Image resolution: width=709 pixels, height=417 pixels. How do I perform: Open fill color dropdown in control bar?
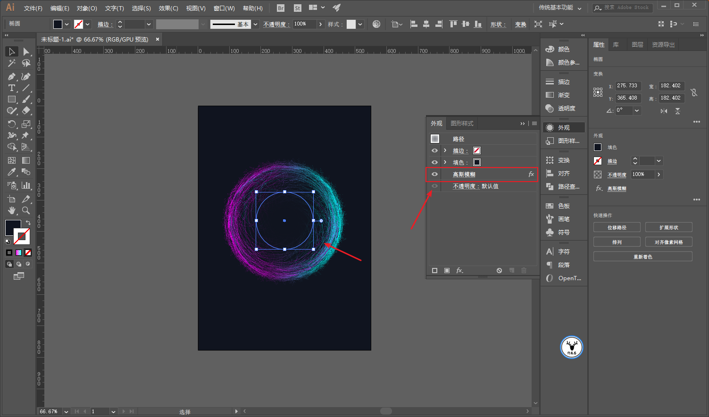point(67,24)
